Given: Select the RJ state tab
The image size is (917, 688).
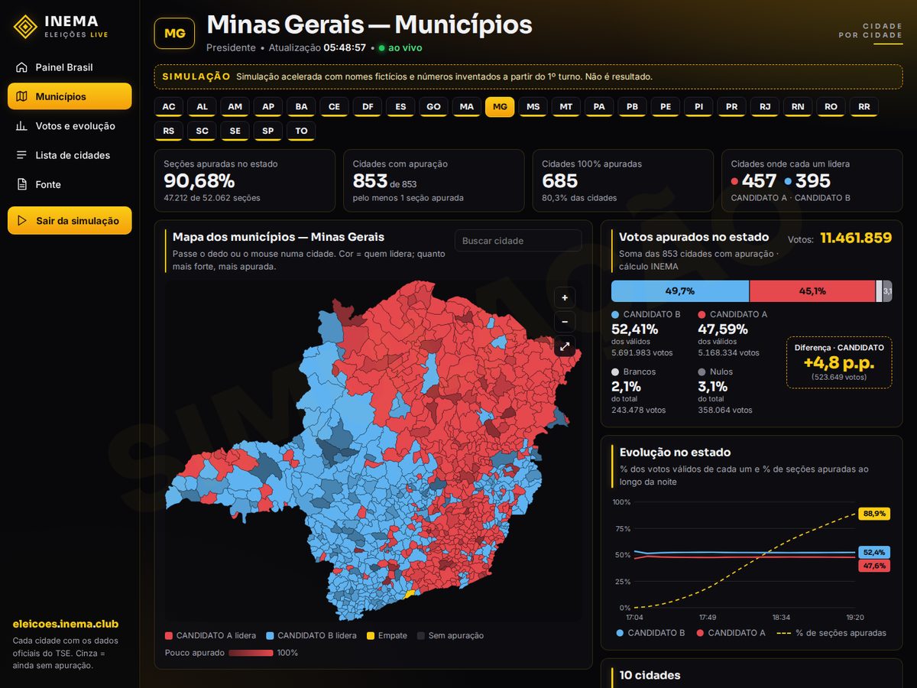Looking at the screenshot, I should [765, 107].
